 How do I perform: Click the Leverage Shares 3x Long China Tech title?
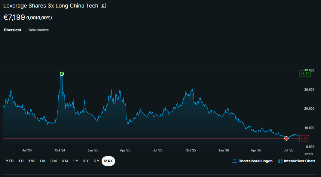point(51,6)
